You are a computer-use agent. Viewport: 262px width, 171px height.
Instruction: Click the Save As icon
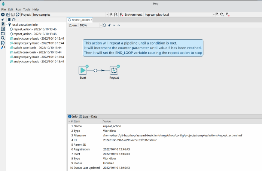pyautogui.click(x=18, y=15)
